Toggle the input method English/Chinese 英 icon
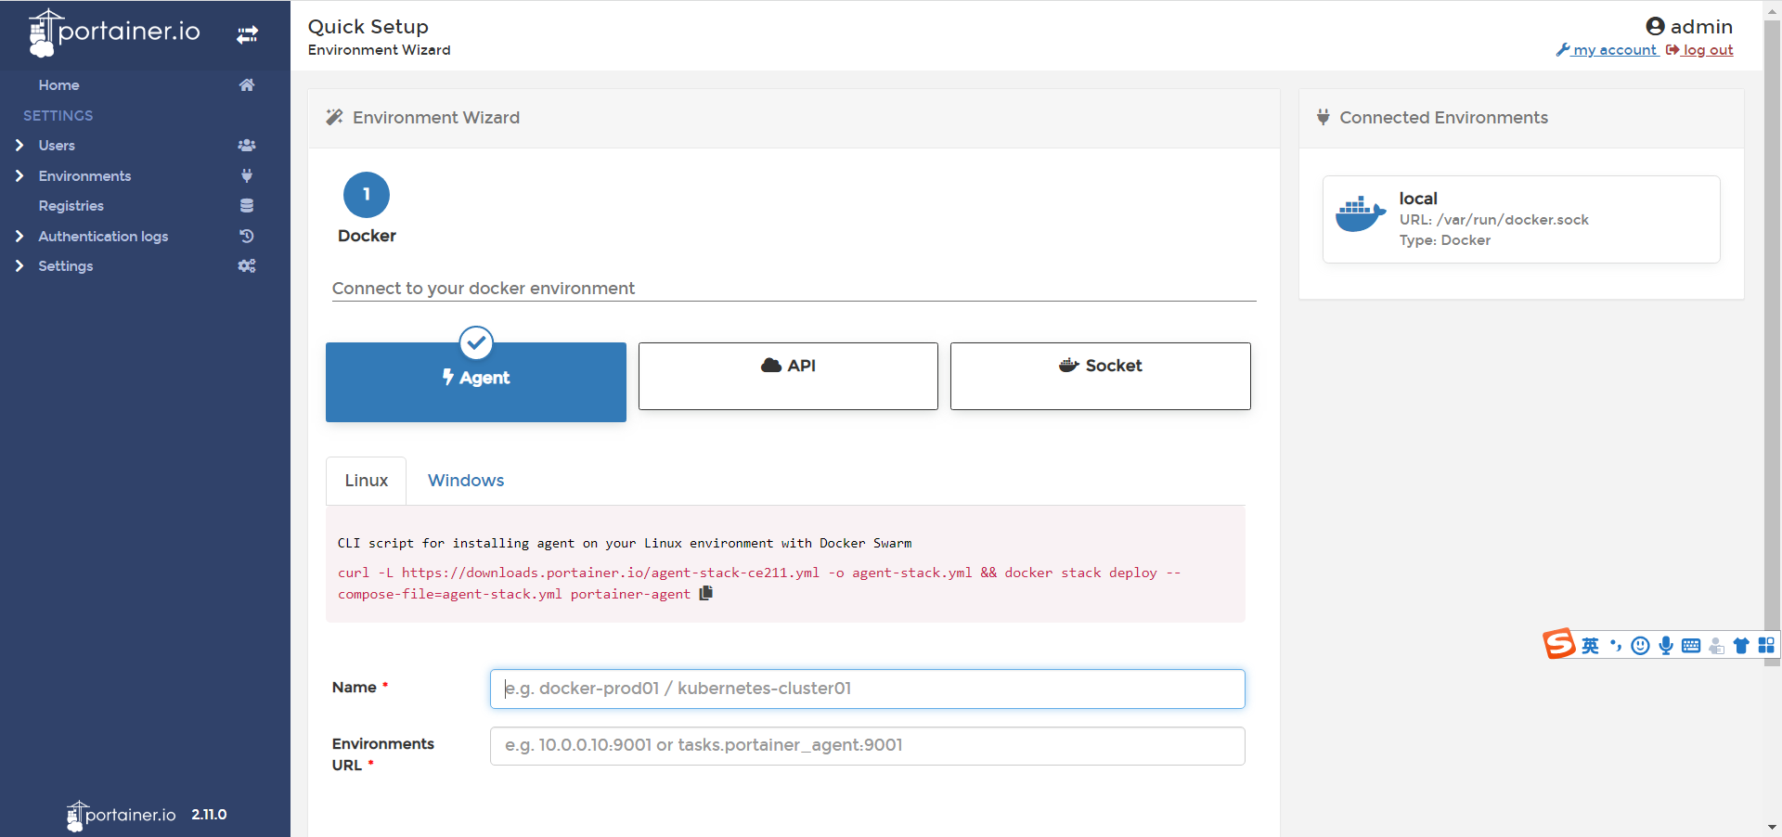This screenshot has height=837, width=1782. (x=1591, y=646)
